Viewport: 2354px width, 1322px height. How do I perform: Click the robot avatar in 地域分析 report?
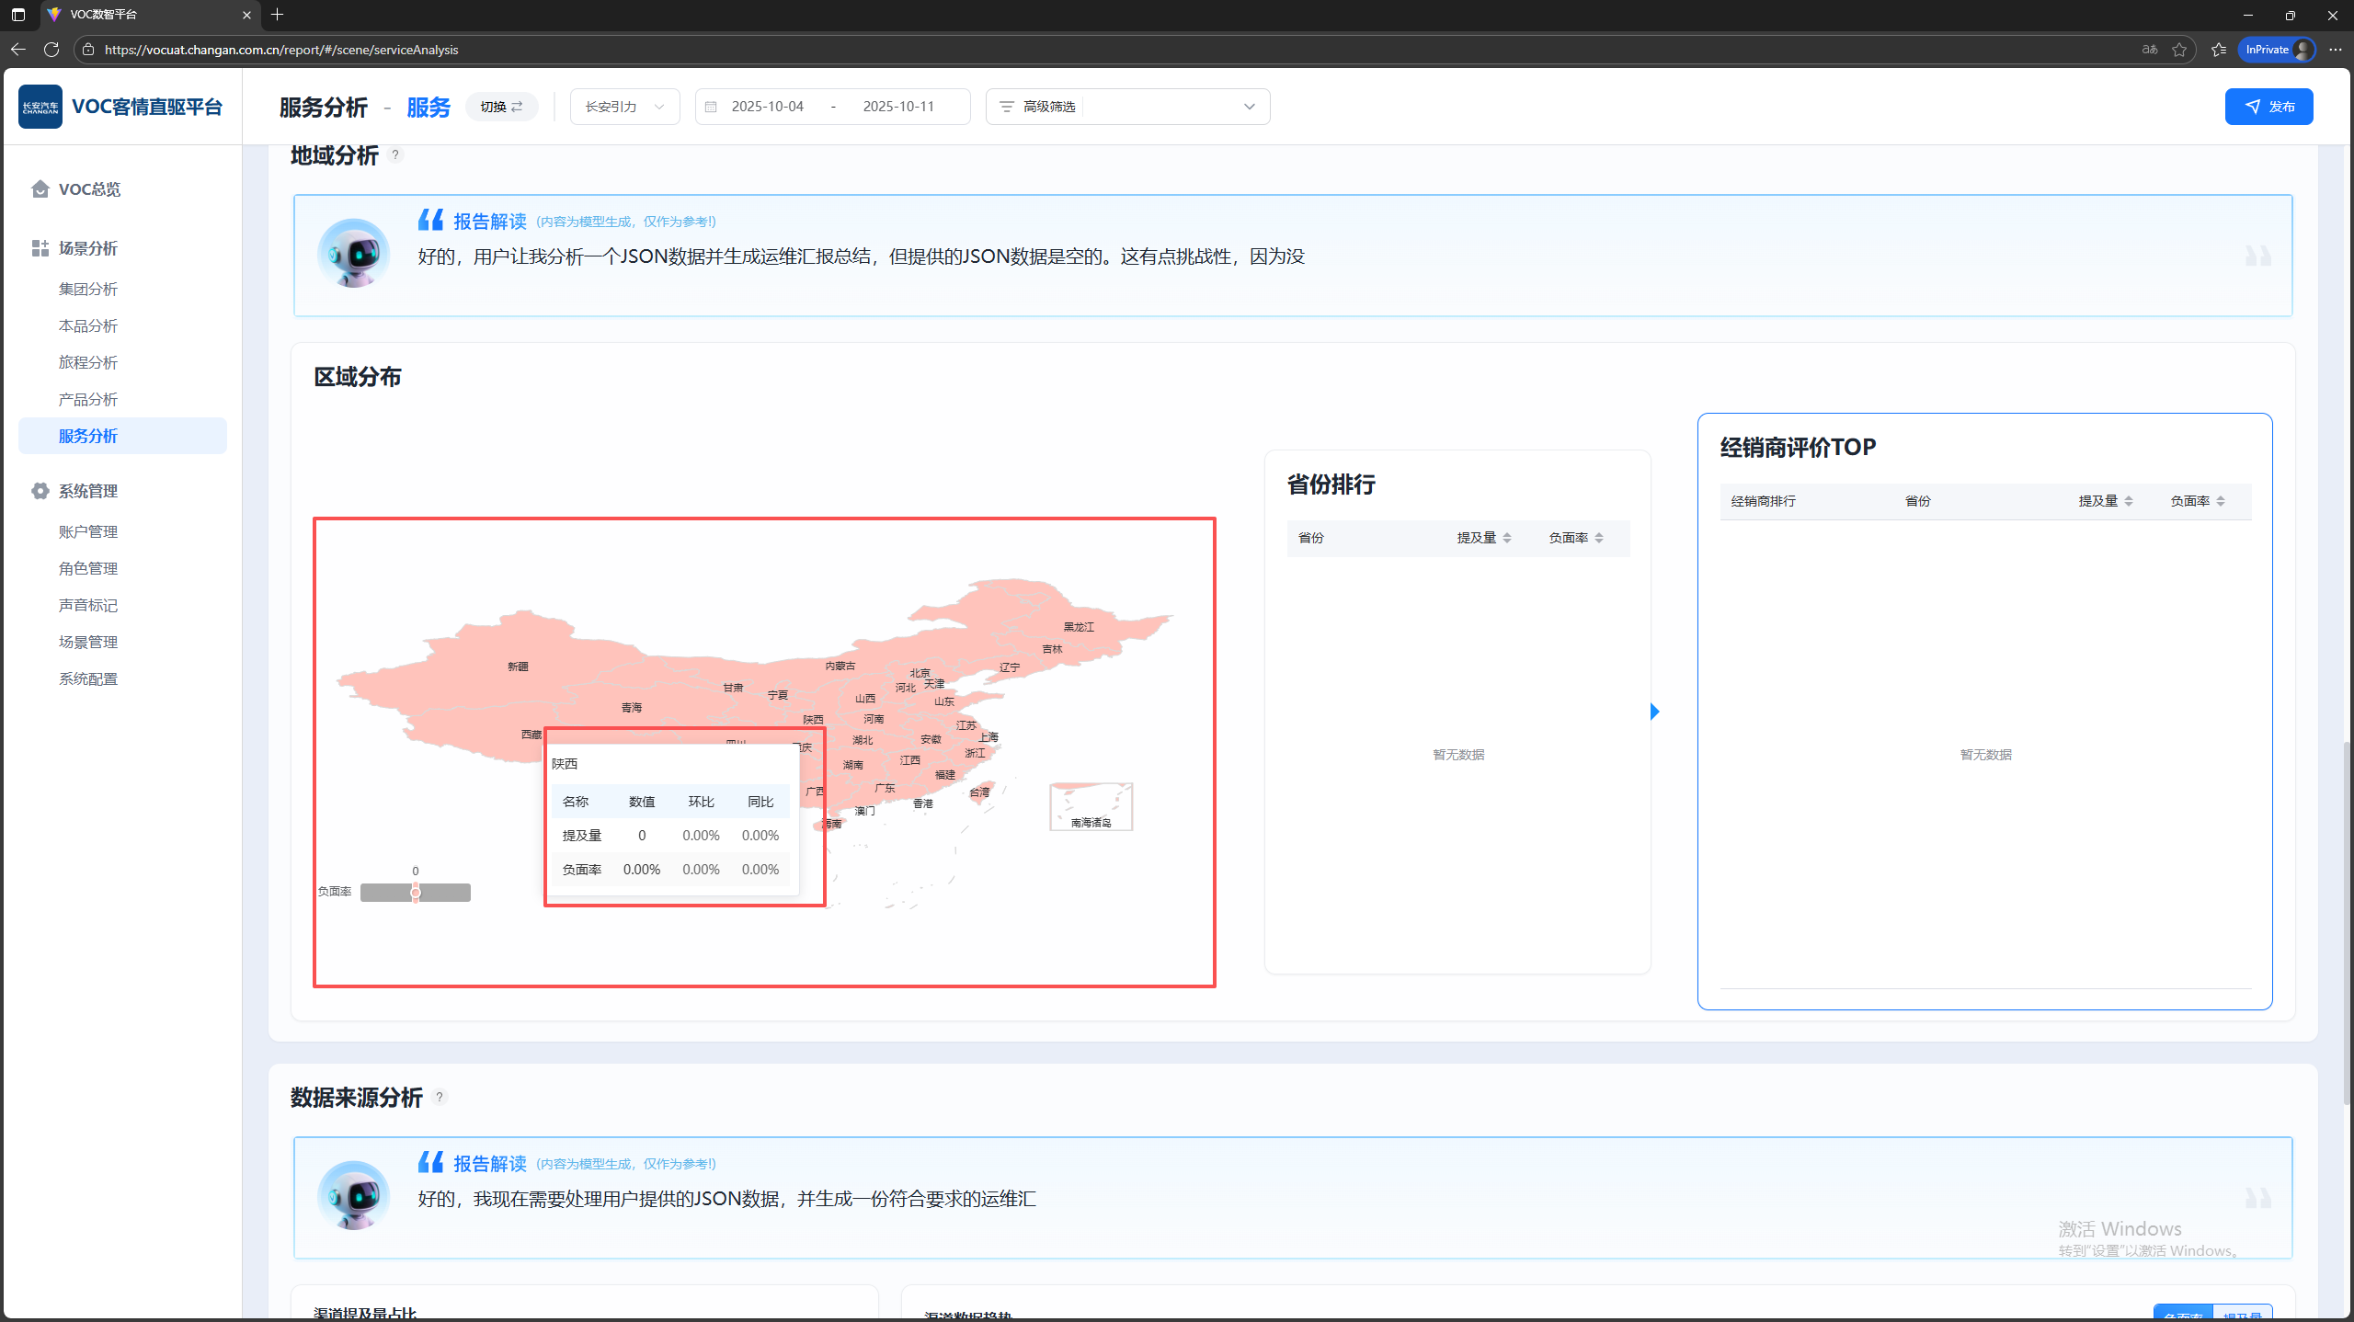pos(353,255)
